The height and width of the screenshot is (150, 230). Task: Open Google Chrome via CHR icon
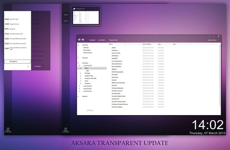point(7,24)
